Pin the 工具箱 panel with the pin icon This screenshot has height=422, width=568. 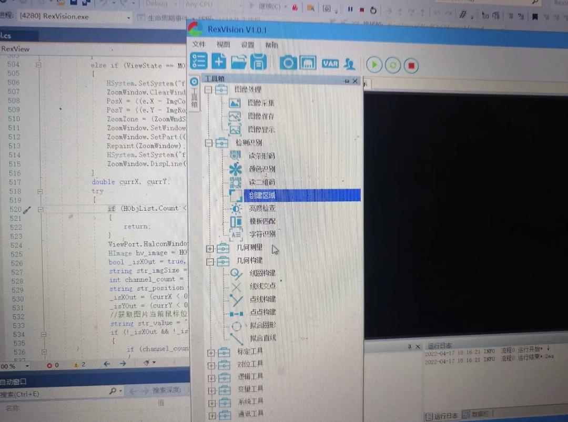click(x=347, y=81)
